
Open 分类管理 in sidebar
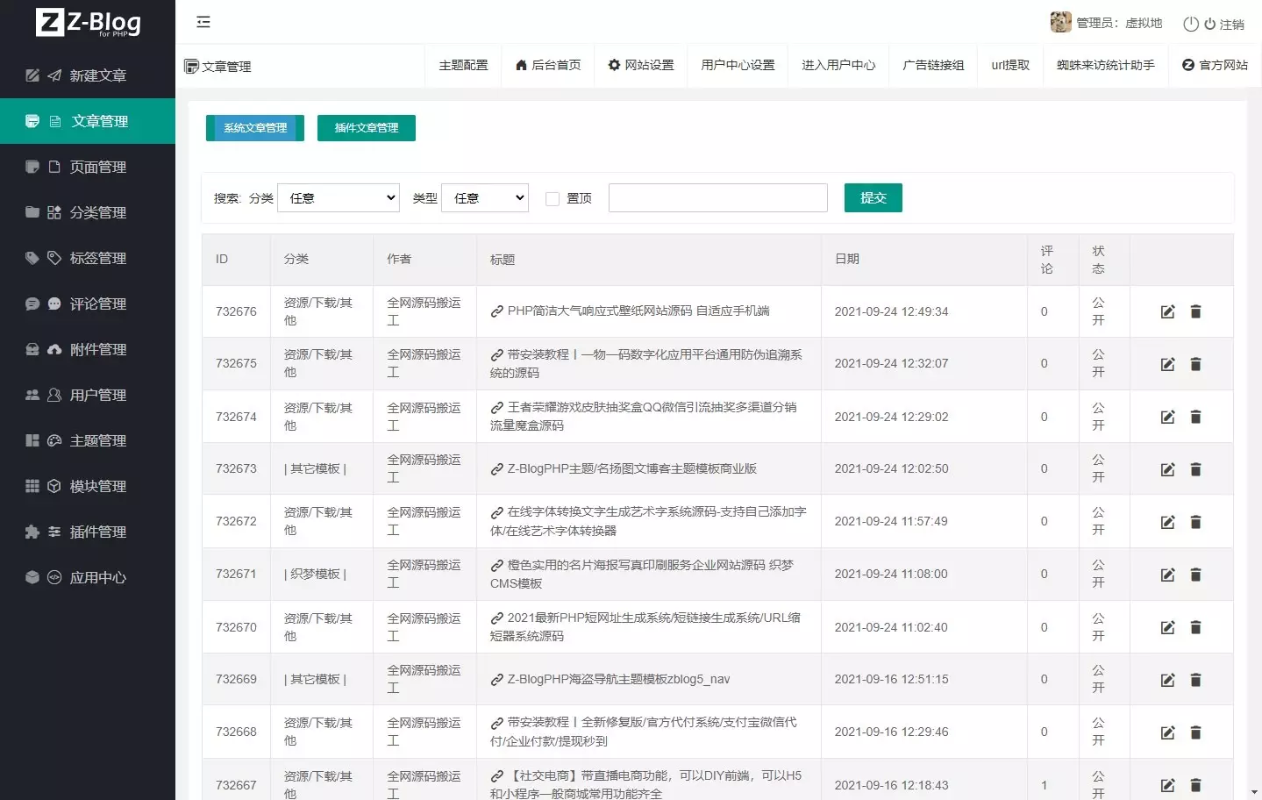(88, 212)
